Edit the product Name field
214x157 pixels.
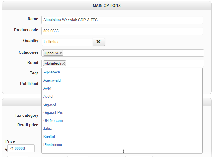pyautogui.click(x=122, y=20)
